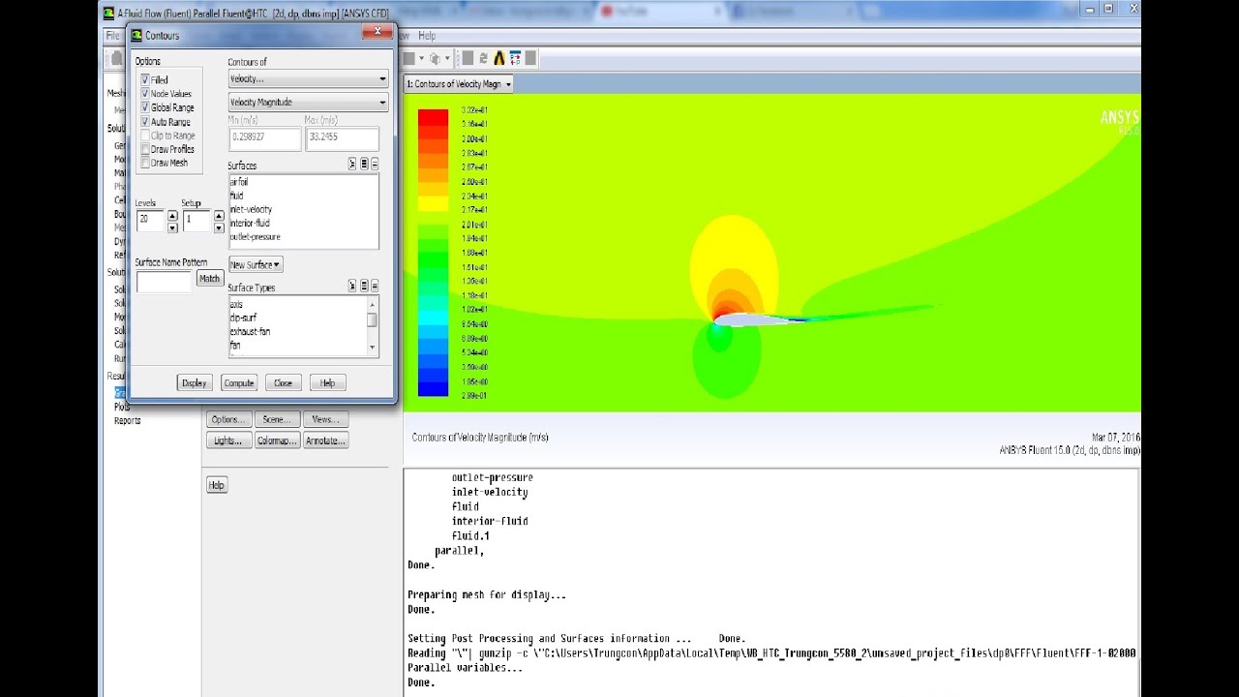Viewport: 1239px width, 697px height.
Task: Click the Compute button
Action: (238, 382)
